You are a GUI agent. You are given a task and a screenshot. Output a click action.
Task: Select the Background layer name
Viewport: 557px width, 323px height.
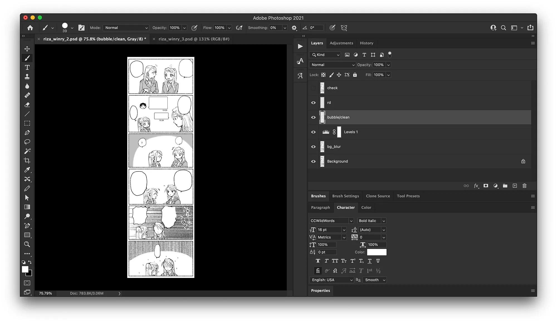pos(337,161)
